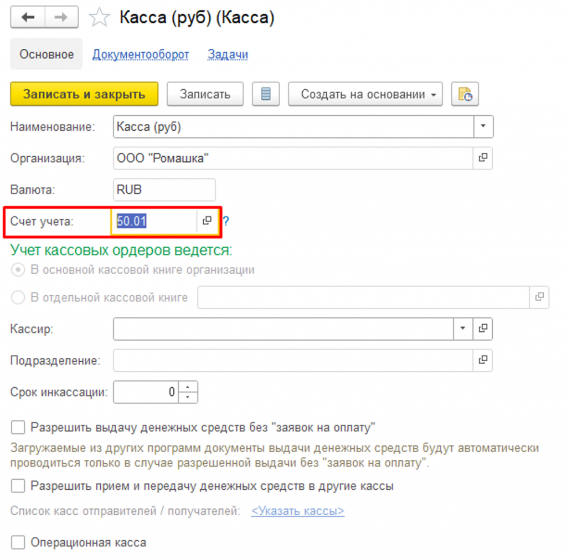Screen dimensions: 567x559
Task: Follow the Указать кассы link
Action: point(297,511)
